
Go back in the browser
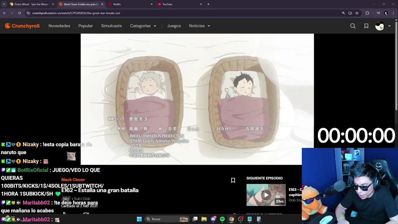click(x=4, y=13)
